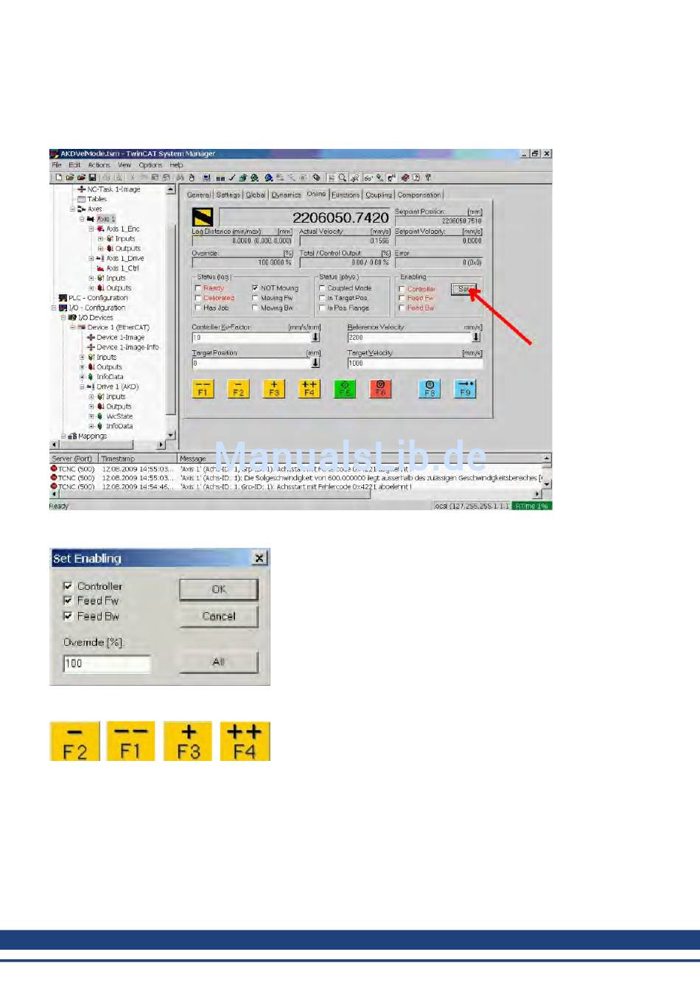Image resolution: width=700 pixels, height=991 pixels.
Task: Toggle the Coupled Mode checkbox
Action: pos(322,288)
